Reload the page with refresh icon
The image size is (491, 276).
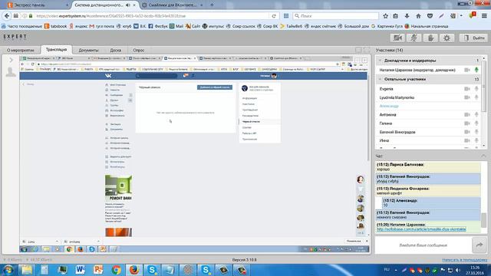pyautogui.click(x=274, y=15)
